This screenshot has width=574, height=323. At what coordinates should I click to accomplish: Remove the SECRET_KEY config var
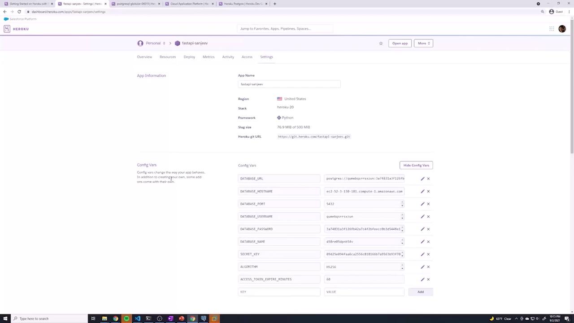(x=428, y=254)
